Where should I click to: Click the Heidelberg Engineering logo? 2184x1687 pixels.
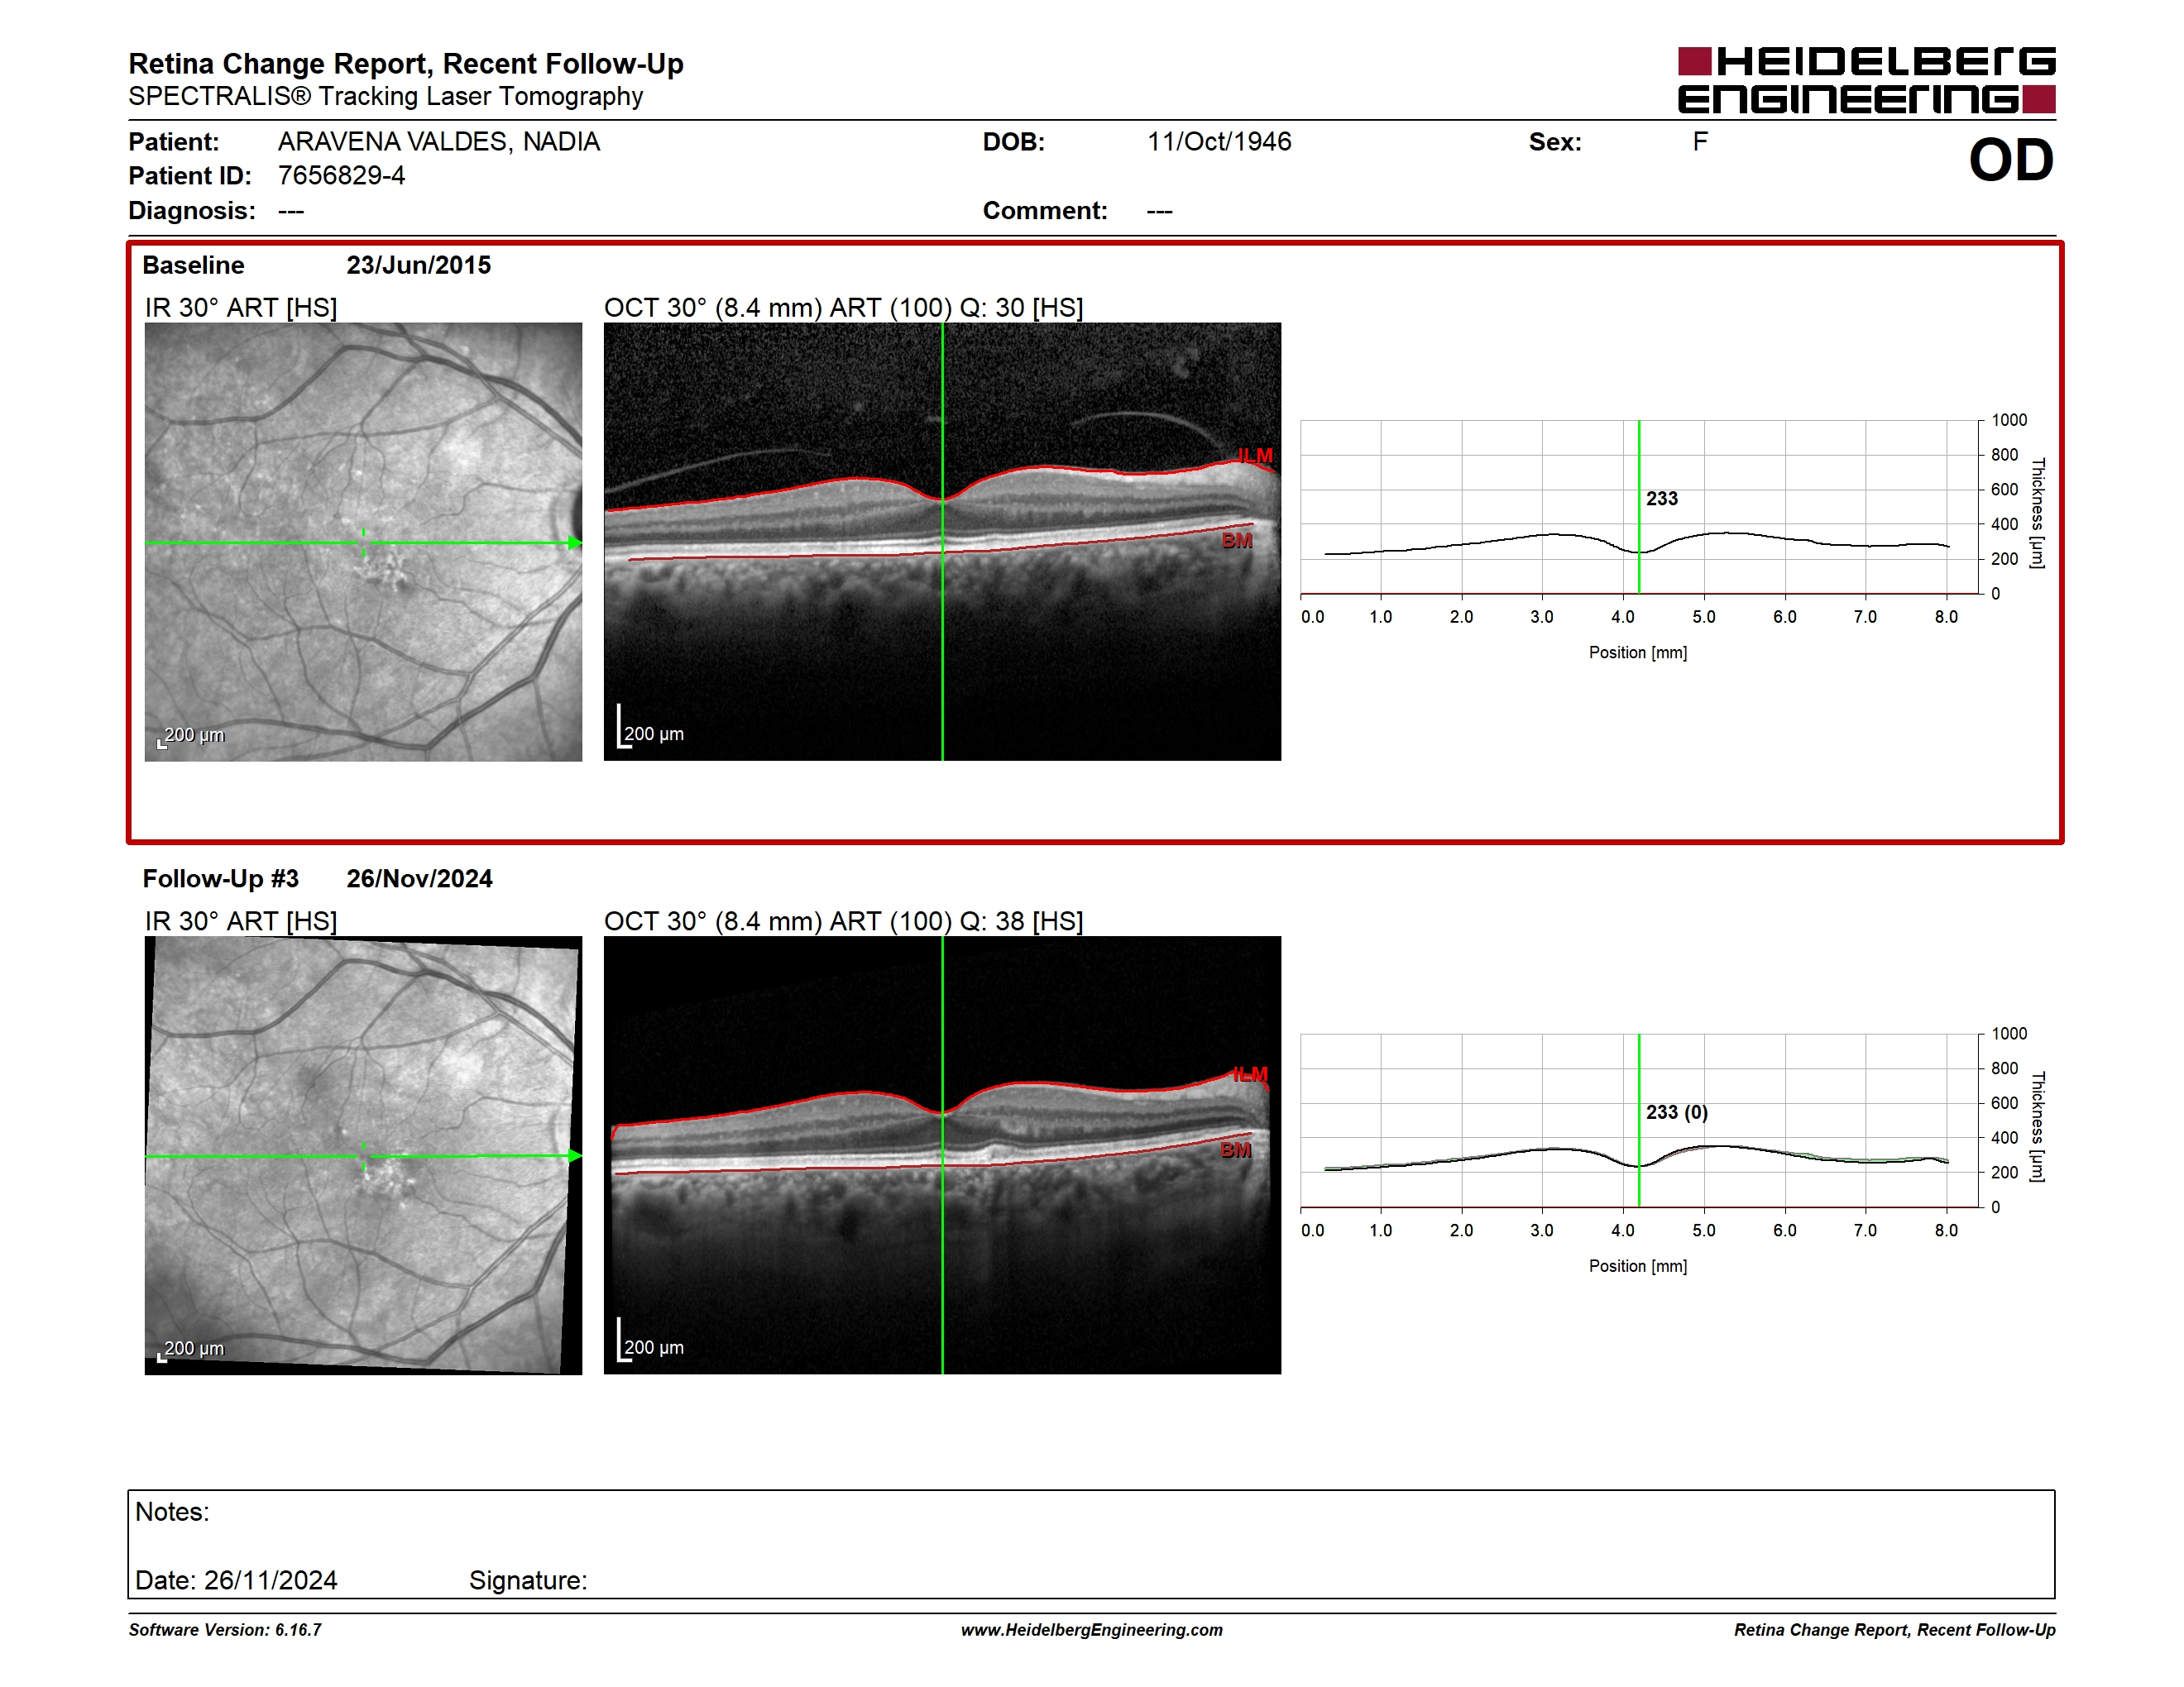pyautogui.click(x=1866, y=80)
